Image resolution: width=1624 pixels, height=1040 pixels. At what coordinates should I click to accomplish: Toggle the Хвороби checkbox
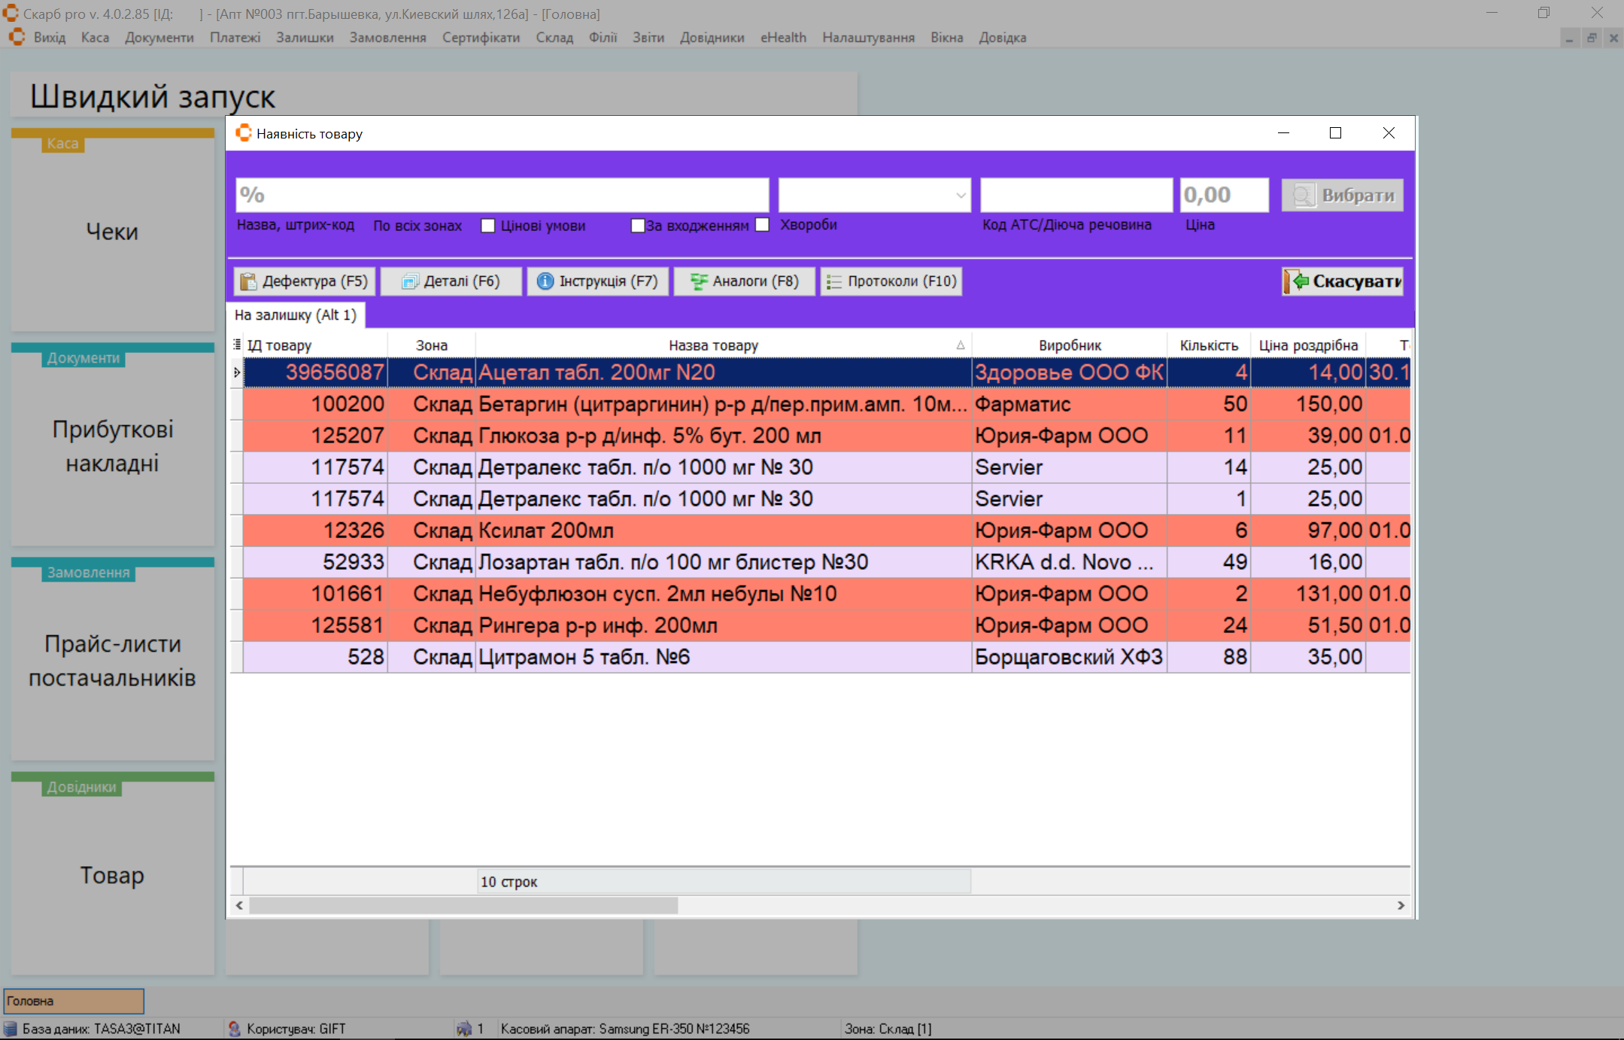763,224
